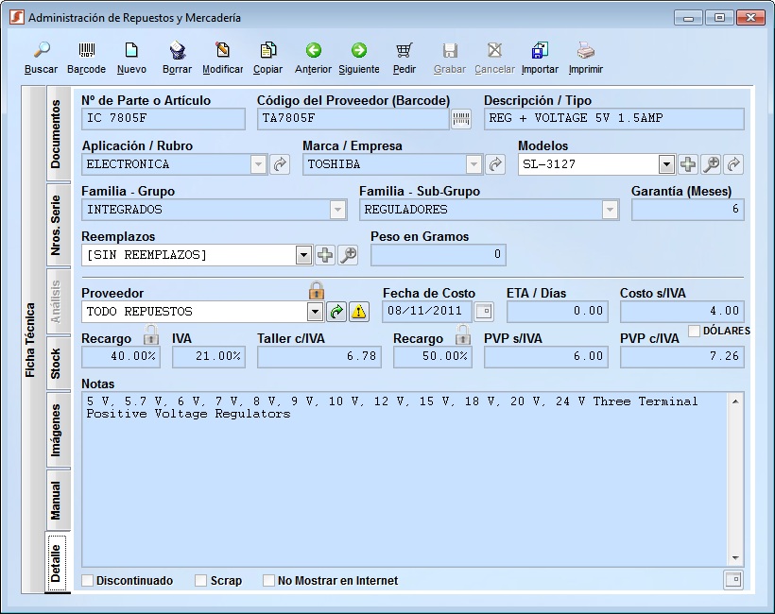Screen dimensions: 775x614
Task: Expand the Proveedor dropdown
Action: [x=315, y=312]
